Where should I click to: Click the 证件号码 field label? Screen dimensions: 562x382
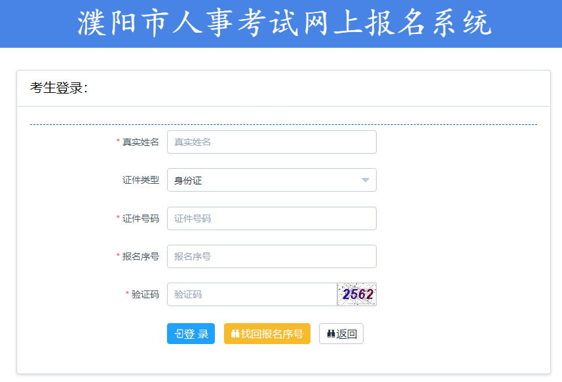140,218
